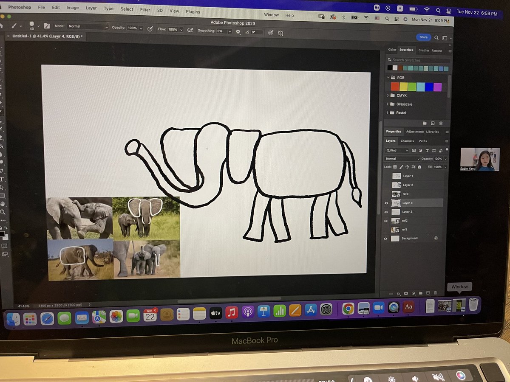Open the brush Opacity dropdown arrow

(x=141, y=28)
